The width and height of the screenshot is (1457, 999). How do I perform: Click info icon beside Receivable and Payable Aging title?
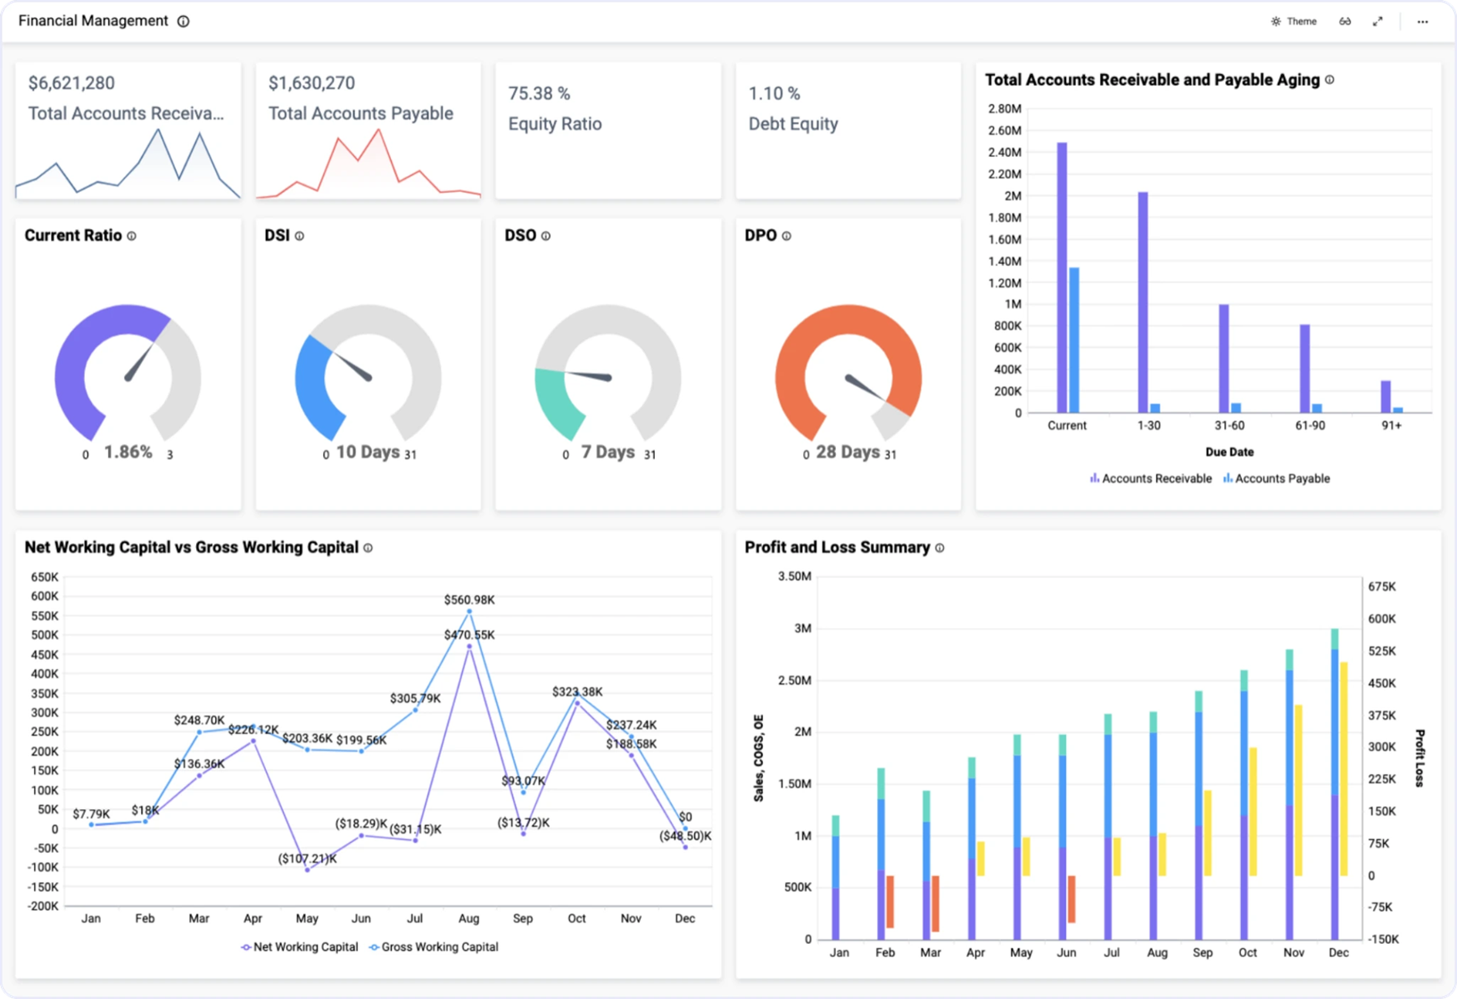[x=1329, y=80]
